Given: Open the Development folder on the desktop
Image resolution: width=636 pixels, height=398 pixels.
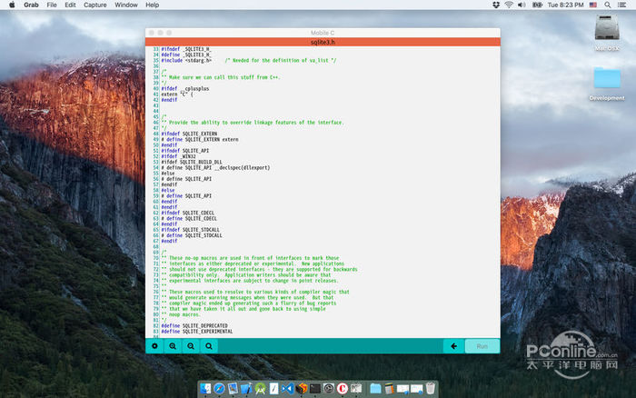Looking at the screenshot, I should 606,82.
